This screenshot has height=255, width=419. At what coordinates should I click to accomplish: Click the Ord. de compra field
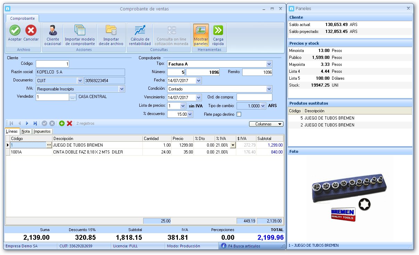(x=254, y=97)
